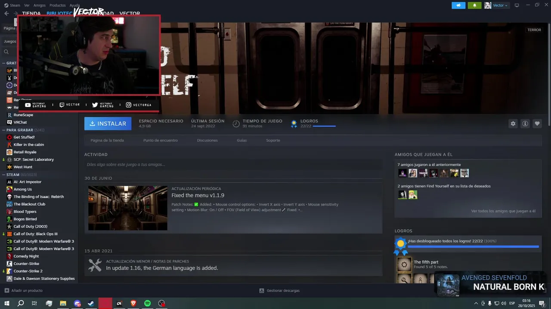Viewport: 551px width, 309px height.
Task: Open The fifth part achievement icon
Action: [x=404, y=264]
